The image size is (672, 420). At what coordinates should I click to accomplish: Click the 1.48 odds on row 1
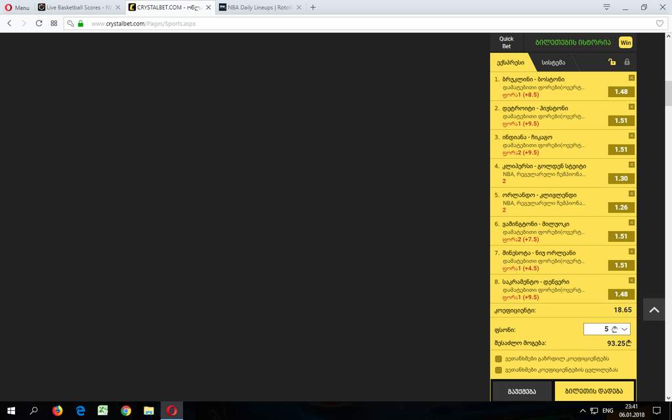[621, 92]
